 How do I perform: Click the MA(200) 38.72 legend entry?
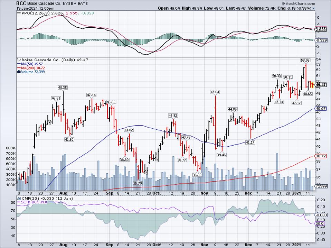click(x=31, y=68)
